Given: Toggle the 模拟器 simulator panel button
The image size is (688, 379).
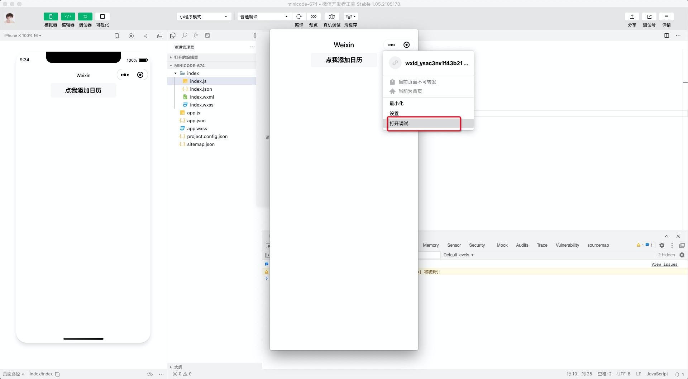Looking at the screenshot, I should tap(51, 16).
